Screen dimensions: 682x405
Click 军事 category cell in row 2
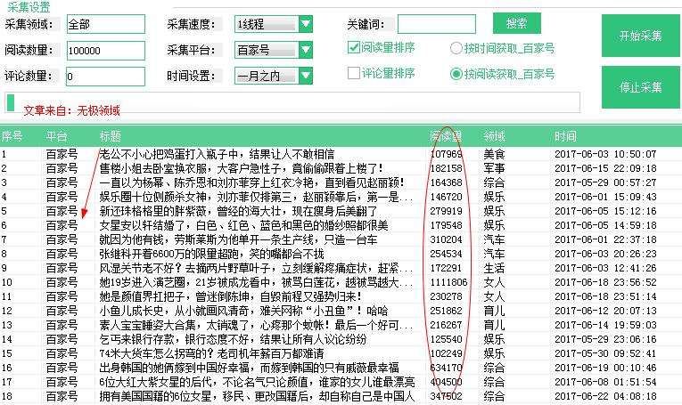coord(494,168)
